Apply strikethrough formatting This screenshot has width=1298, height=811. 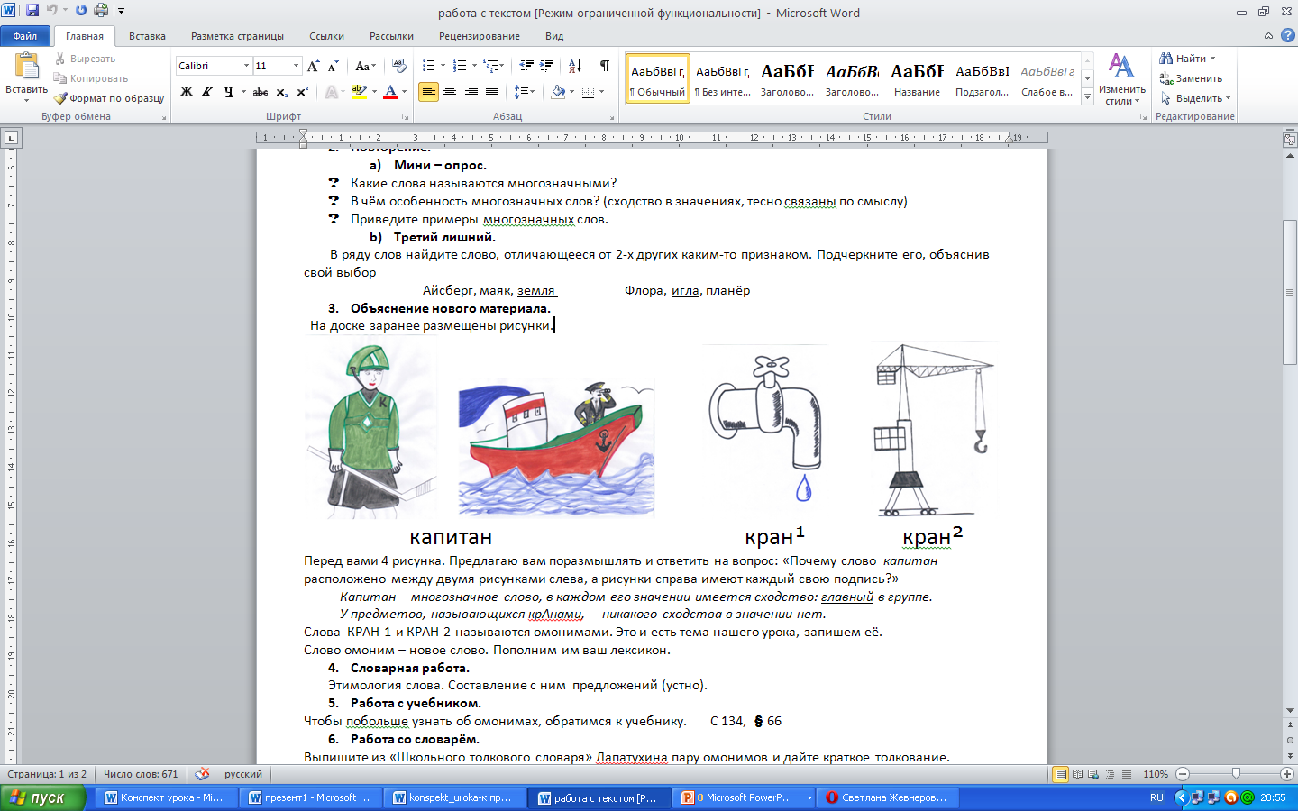(261, 92)
